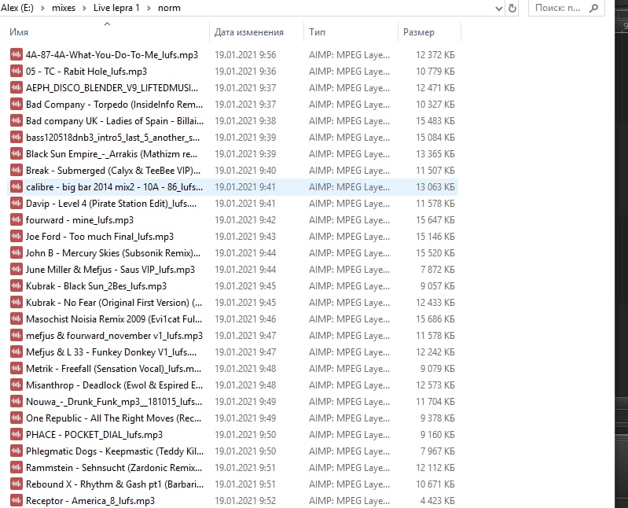Expand chevron after 'mixes' in breadcrumb
This screenshot has height=508, width=628.
[85, 9]
